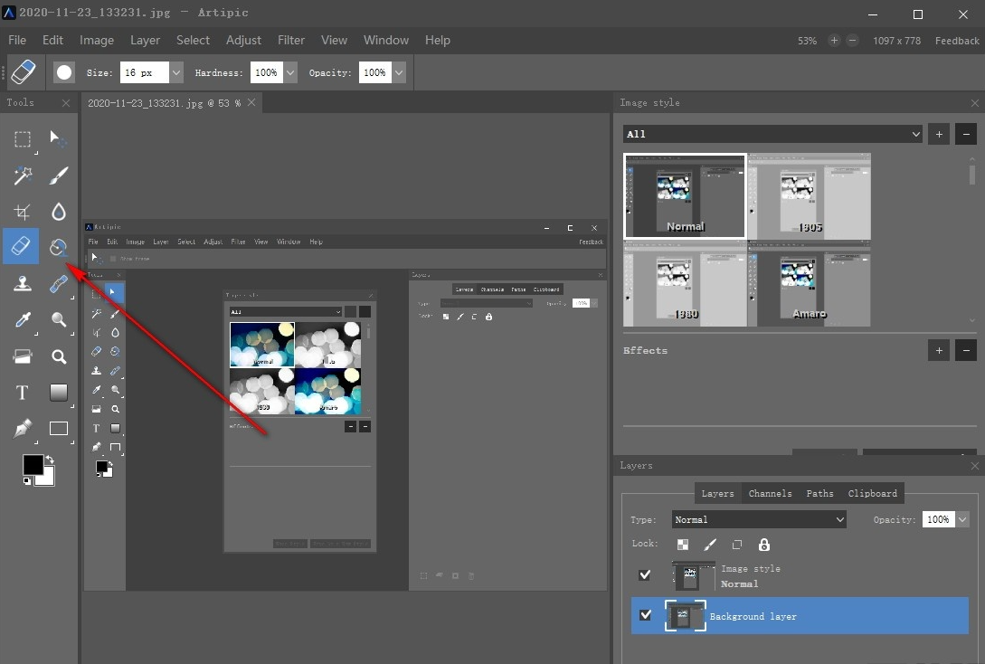Select the Dodge tool
The height and width of the screenshot is (664, 985).
(x=59, y=319)
